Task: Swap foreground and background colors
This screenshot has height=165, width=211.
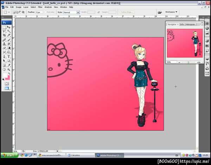Action: point(9,74)
